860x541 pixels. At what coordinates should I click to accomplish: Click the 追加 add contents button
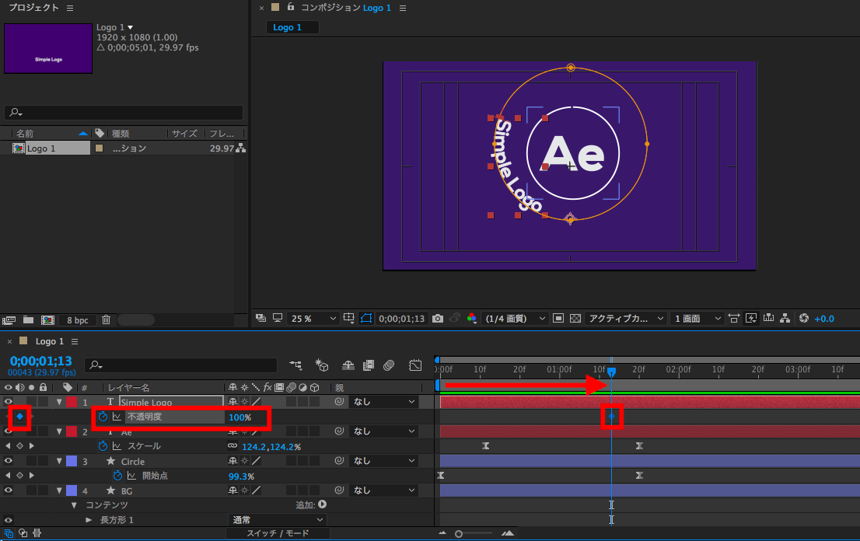click(x=322, y=504)
